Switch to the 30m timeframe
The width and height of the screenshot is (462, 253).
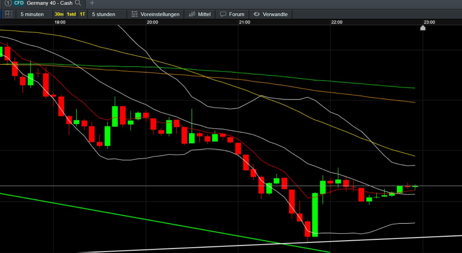(x=59, y=14)
